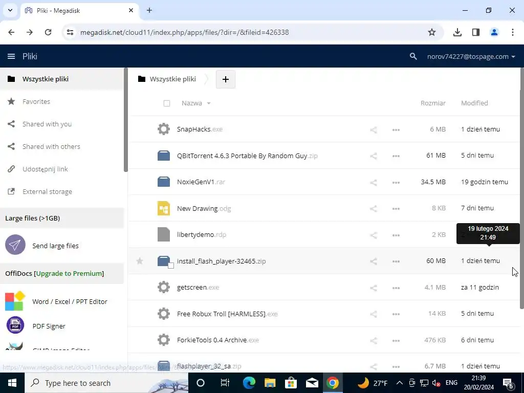Open more actions for QBitTorrent zip
Screen dimensions: 524x393
point(396,156)
